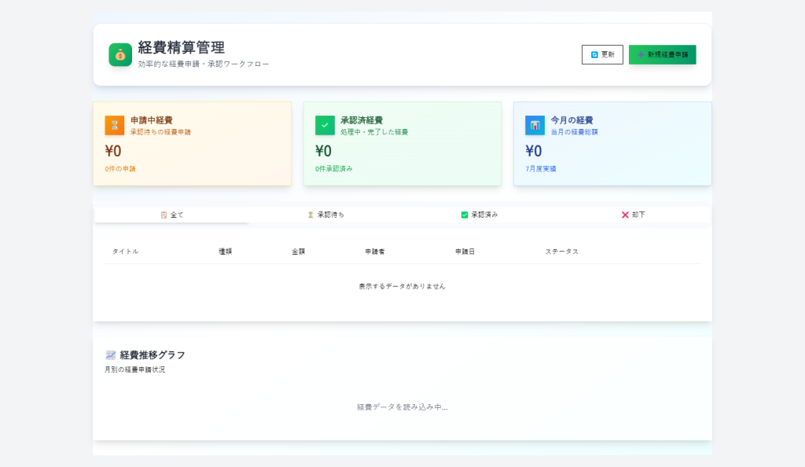Select the 承認済み tab
The image size is (805, 467).
point(480,215)
